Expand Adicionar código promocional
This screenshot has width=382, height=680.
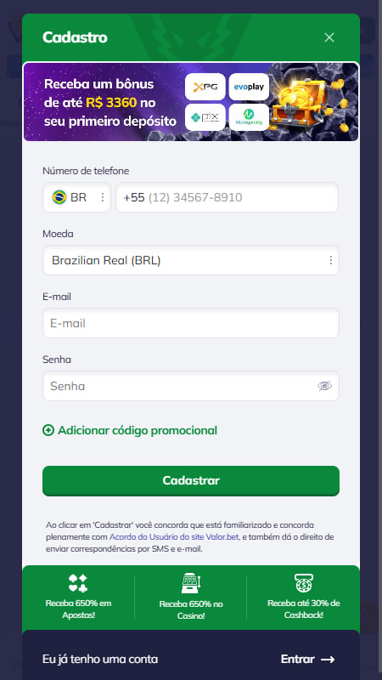click(x=130, y=430)
